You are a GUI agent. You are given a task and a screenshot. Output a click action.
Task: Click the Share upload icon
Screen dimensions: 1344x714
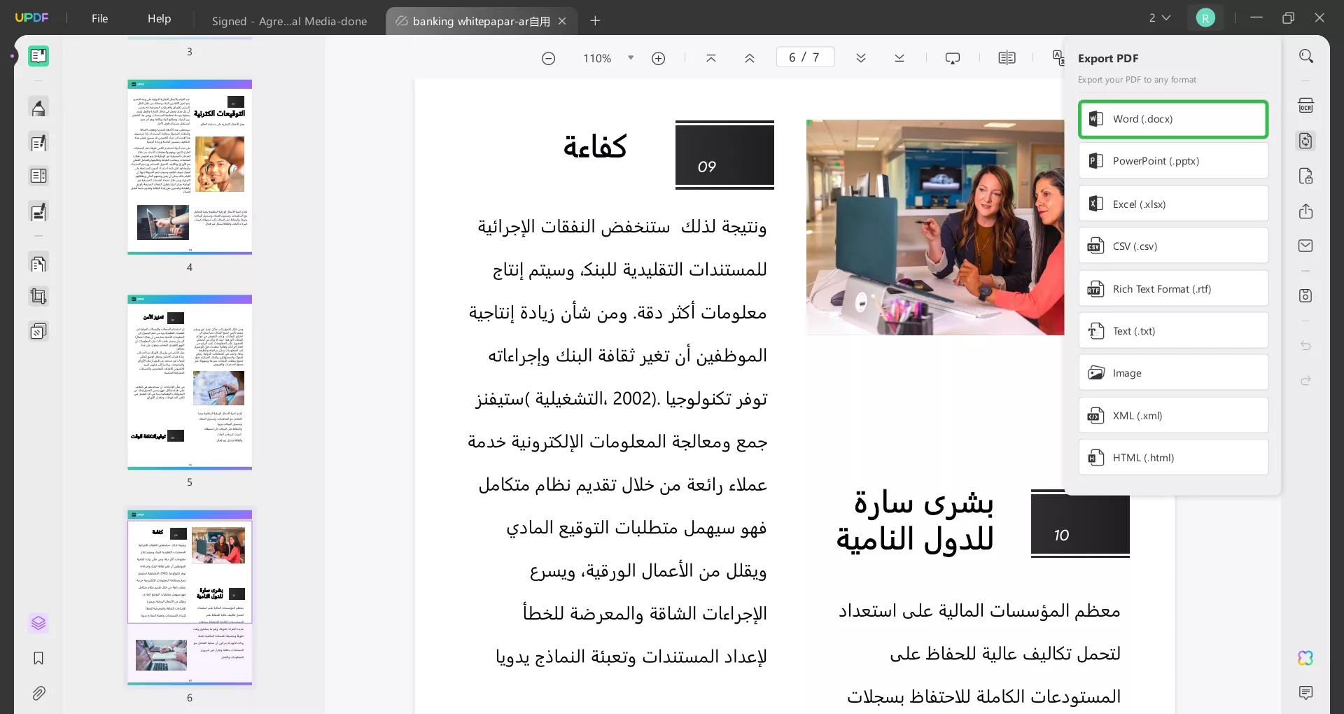coord(1306,211)
